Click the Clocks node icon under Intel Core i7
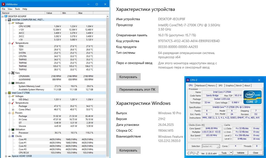Screen dimensions: 266x158 [13, 136]
